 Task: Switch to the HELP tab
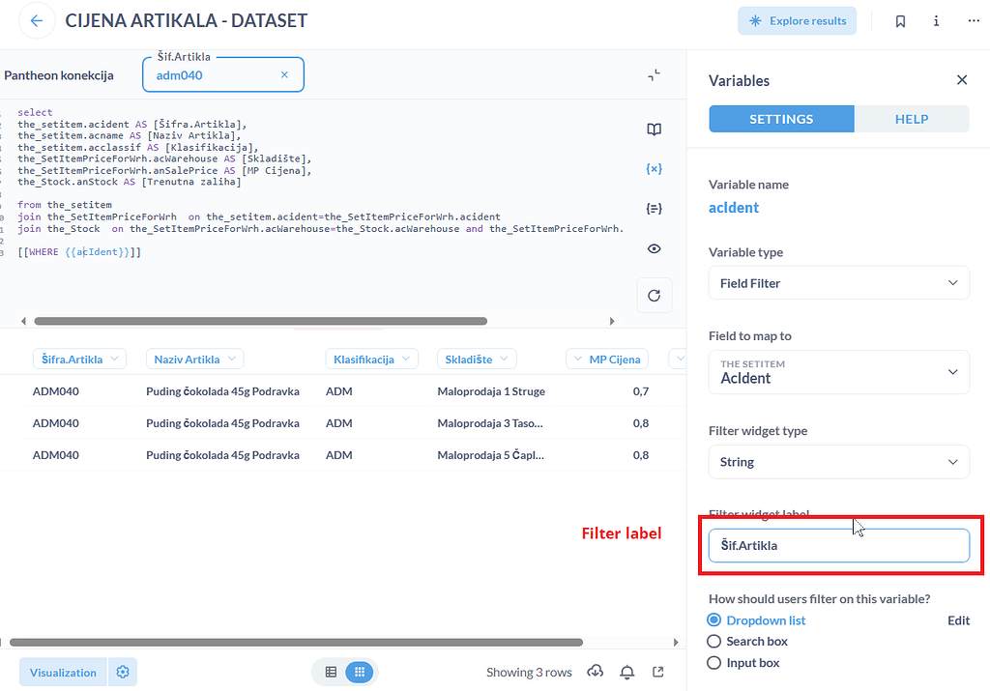click(911, 118)
